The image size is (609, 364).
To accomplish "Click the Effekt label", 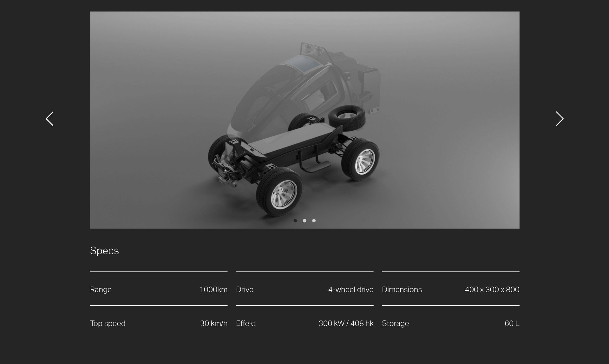I will click(x=246, y=323).
